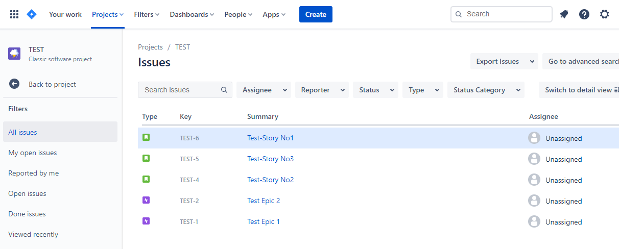The image size is (619, 249).
Task: Open the Dashboards menu
Action: tap(192, 14)
